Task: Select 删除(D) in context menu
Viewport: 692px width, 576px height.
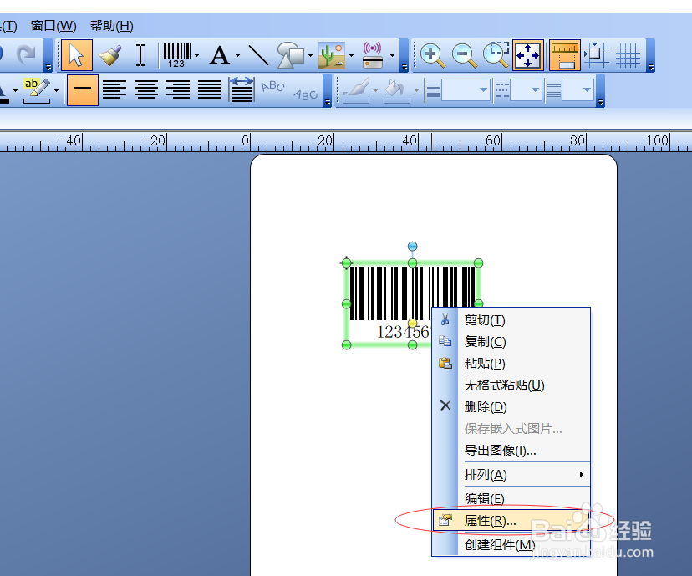Action: pyautogui.click(x=511, y=406)
